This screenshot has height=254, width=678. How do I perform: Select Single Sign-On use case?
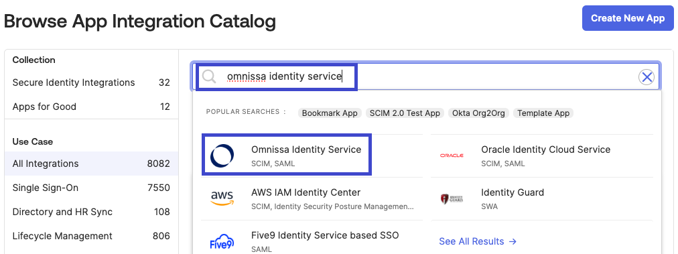pos(91,188)
